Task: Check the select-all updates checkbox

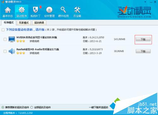Action: 3,30
